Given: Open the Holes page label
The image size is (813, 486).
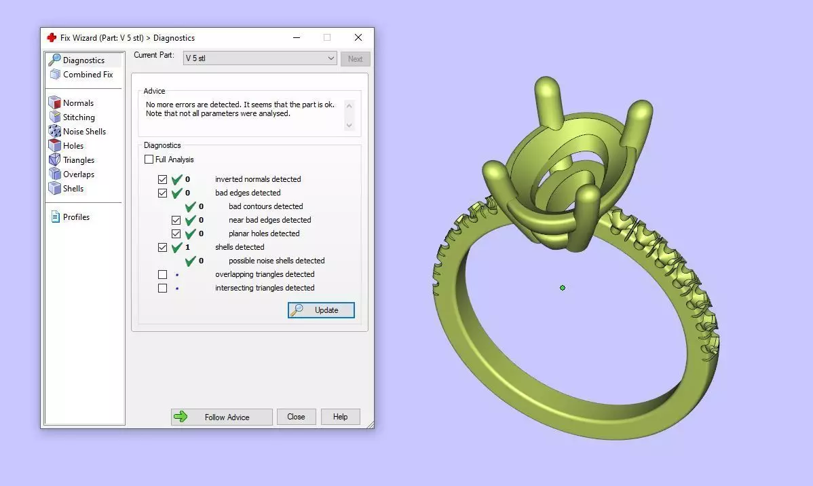Looking at the screenshot, I should (73, 146).
